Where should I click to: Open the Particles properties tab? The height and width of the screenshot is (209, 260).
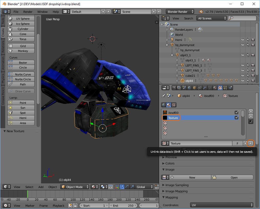[x=225, y=88]
